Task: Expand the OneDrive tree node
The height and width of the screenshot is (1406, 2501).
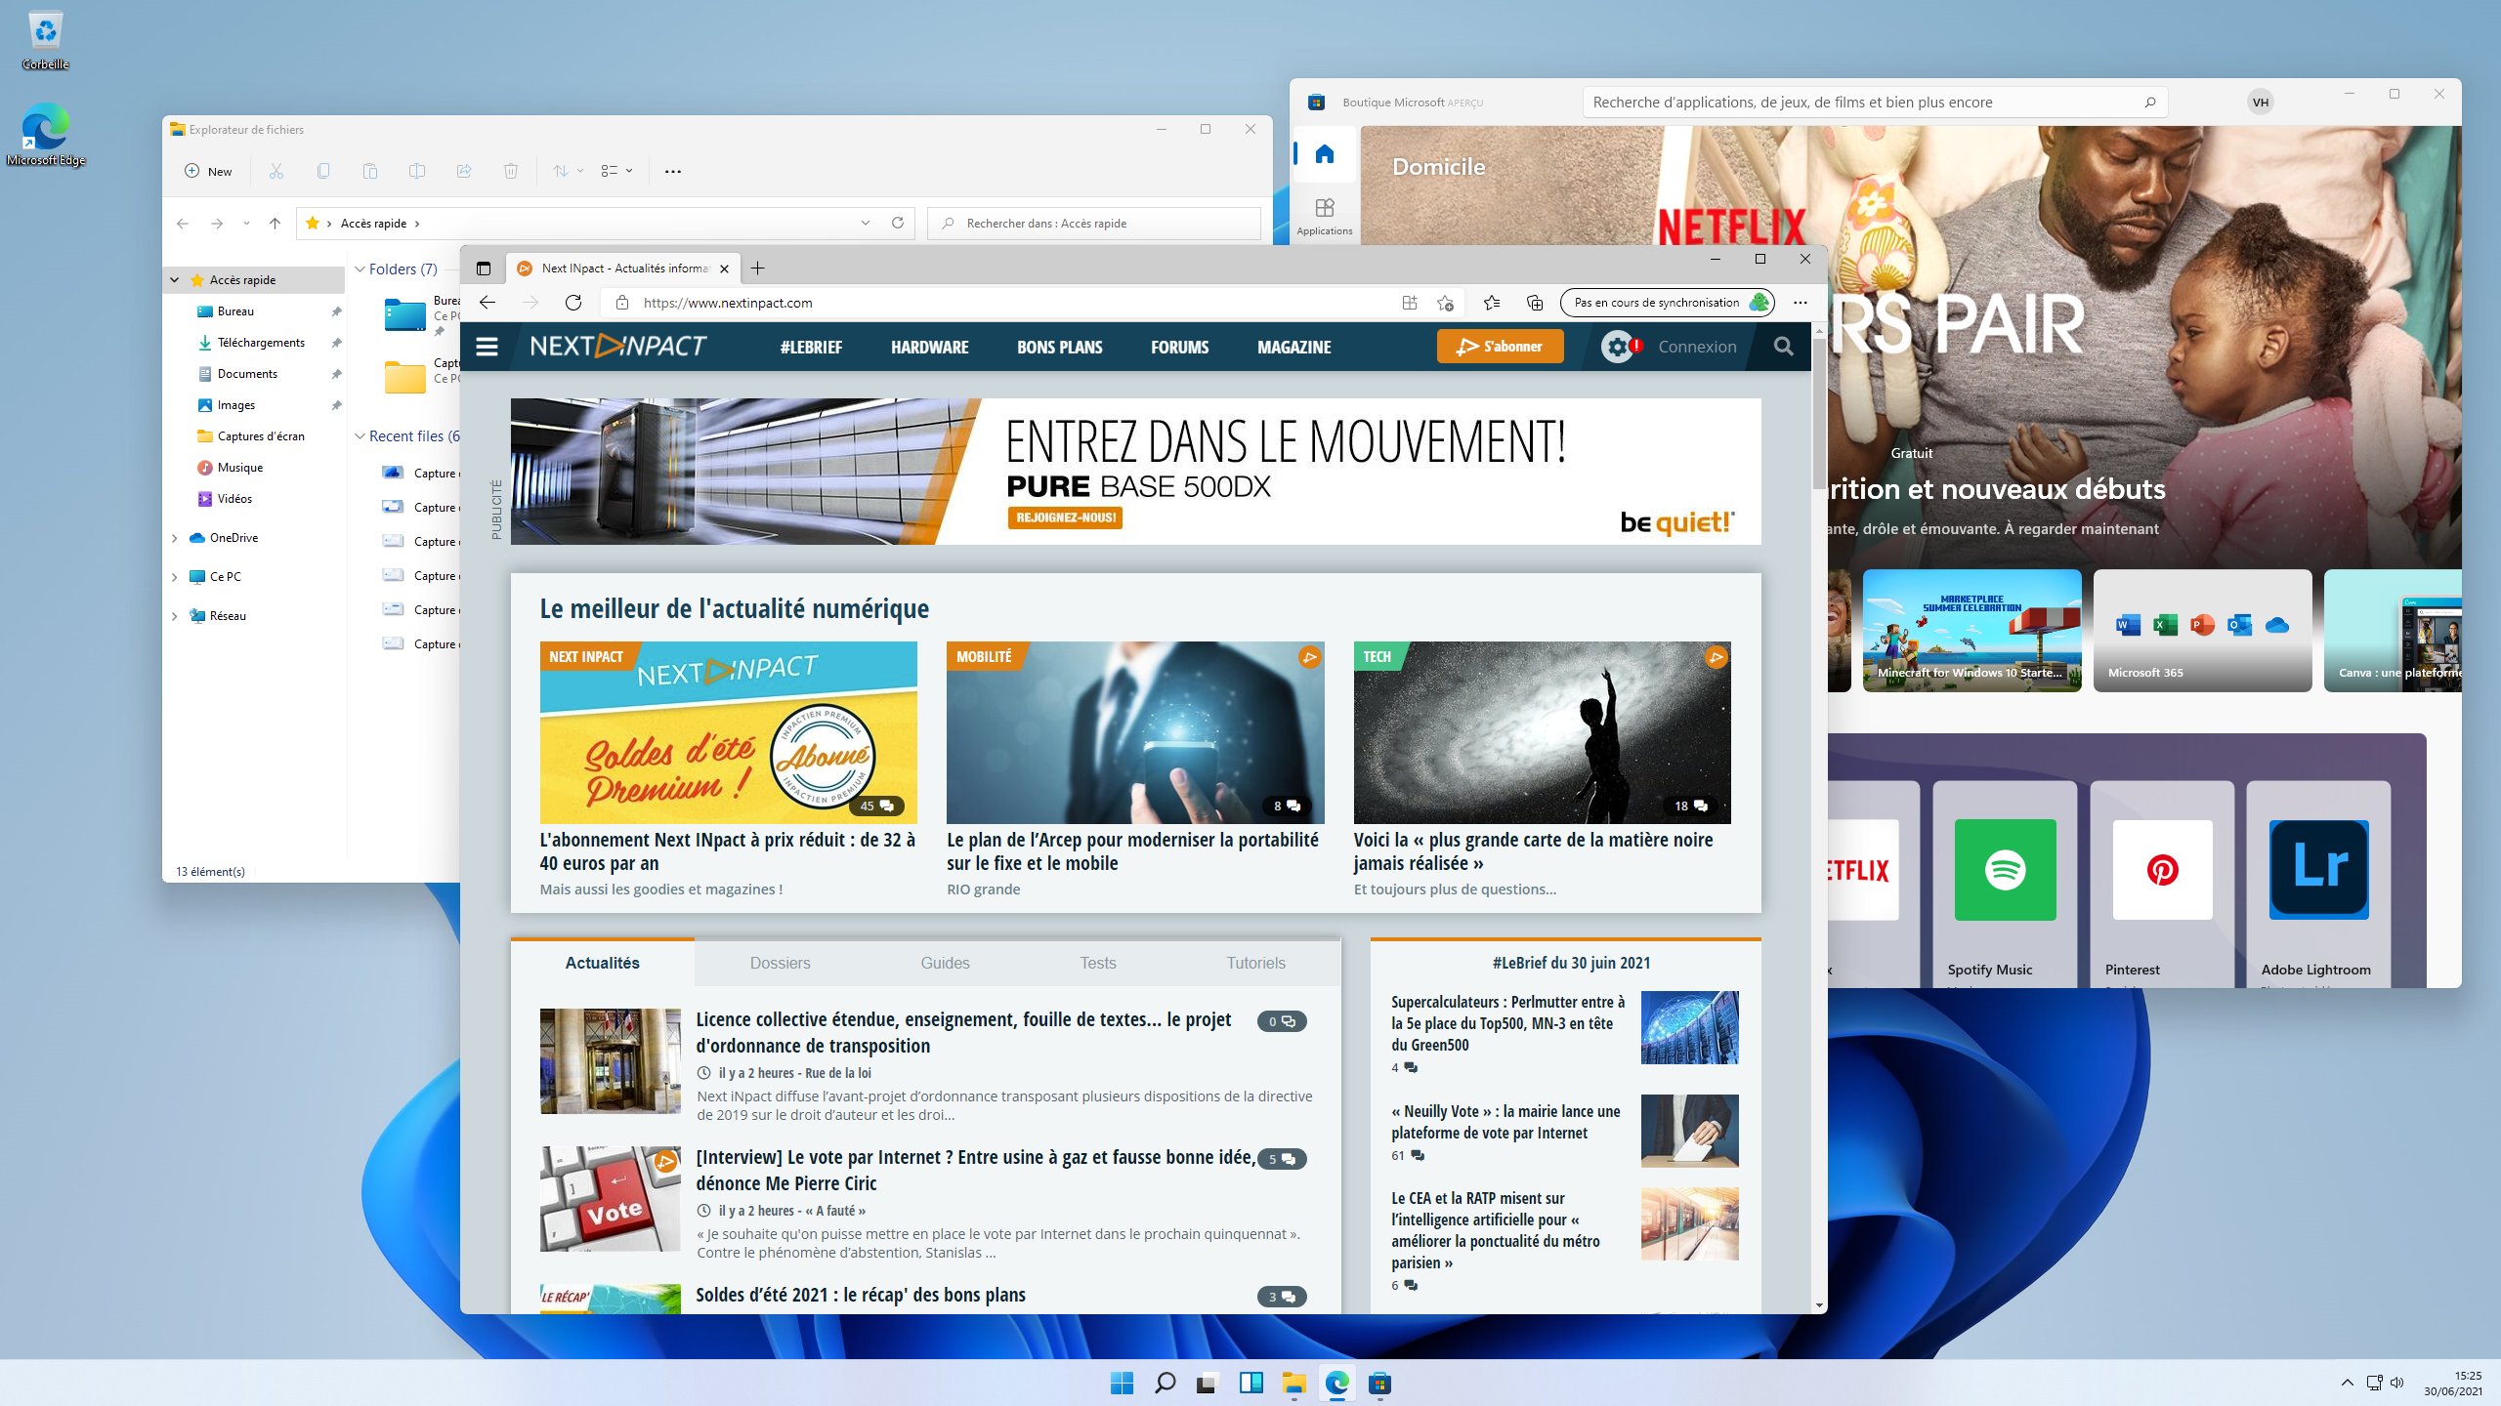Action: click(175, 538)
